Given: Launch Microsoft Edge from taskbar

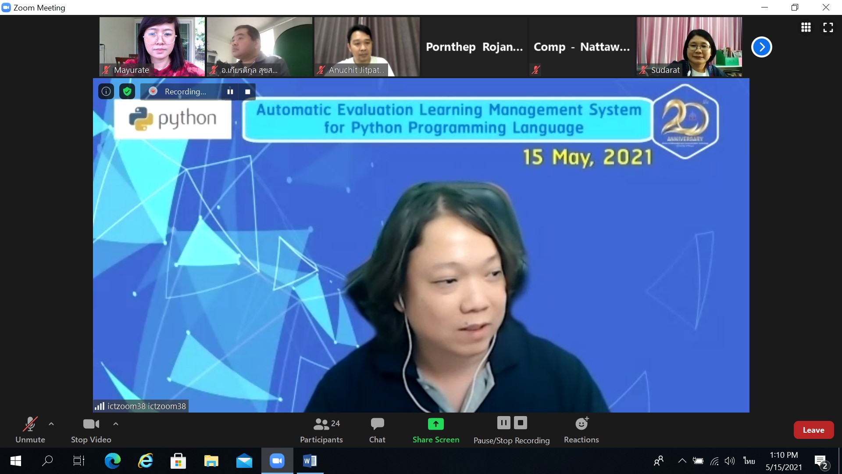Looking at the screenshot, I should tap(113, 461).
